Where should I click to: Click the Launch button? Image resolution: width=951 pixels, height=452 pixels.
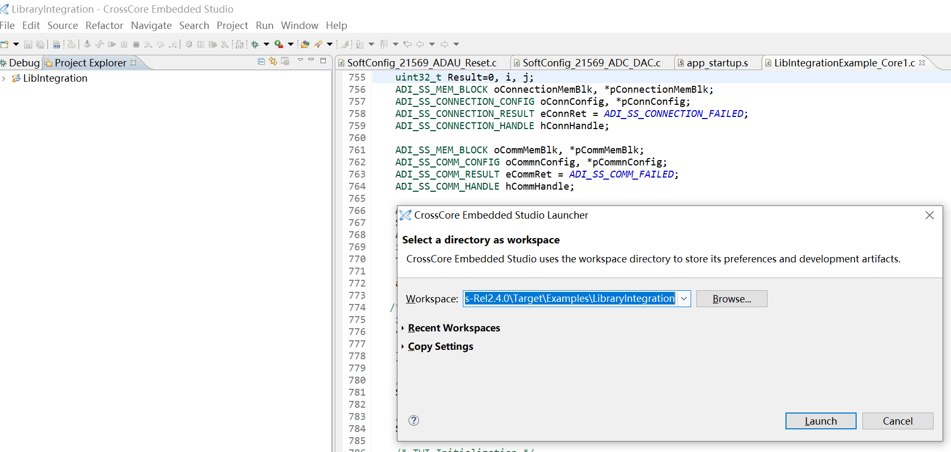[821, 421]
